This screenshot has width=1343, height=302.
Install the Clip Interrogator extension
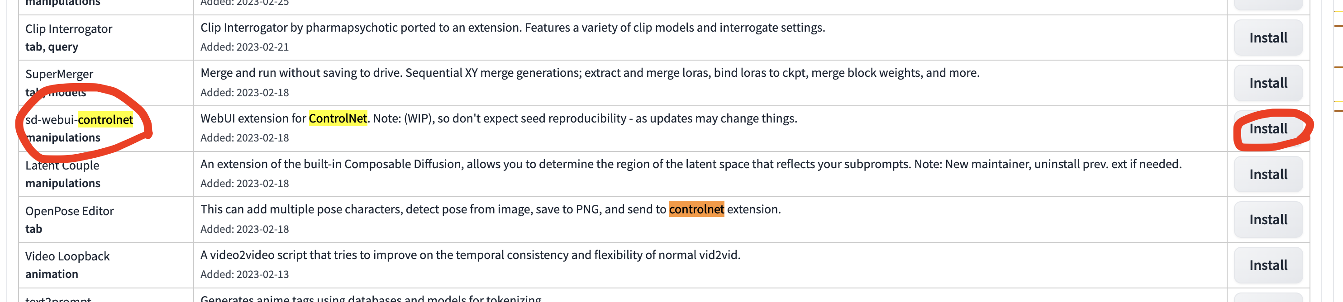(x=1267, y=38)
